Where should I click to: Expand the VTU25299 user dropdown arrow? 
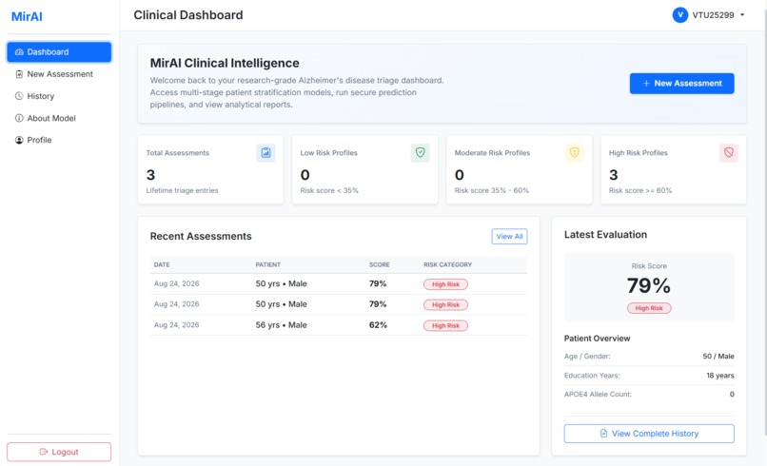[742, 15]
